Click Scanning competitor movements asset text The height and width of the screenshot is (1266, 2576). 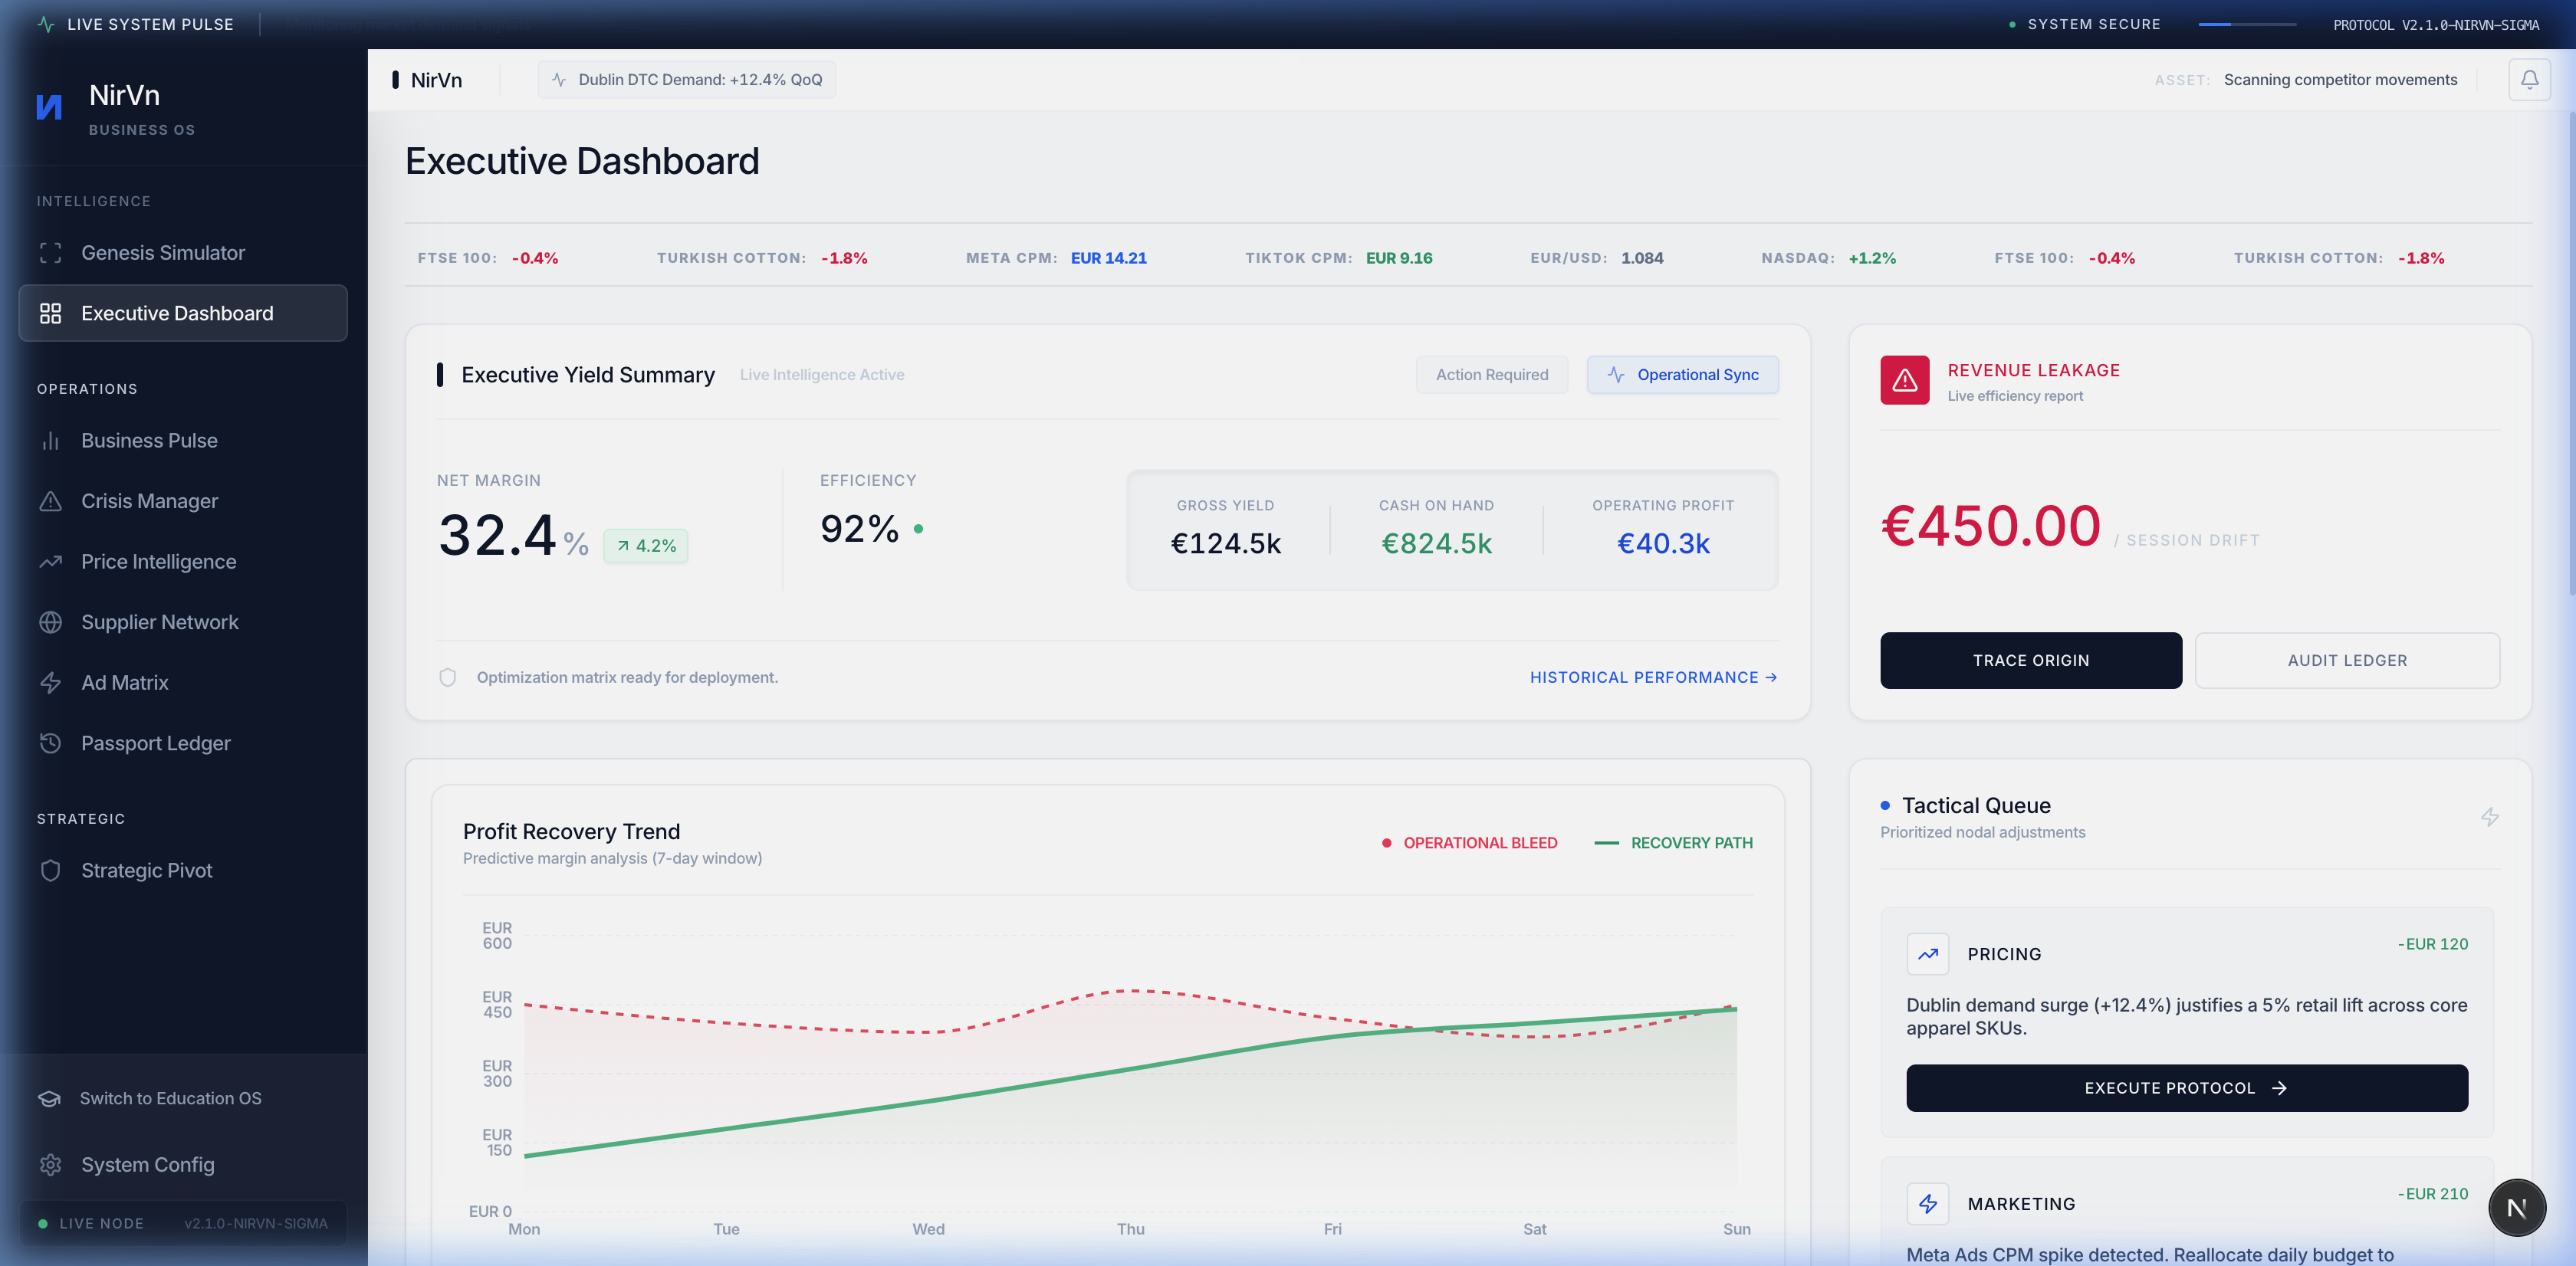coord(2340,80)
